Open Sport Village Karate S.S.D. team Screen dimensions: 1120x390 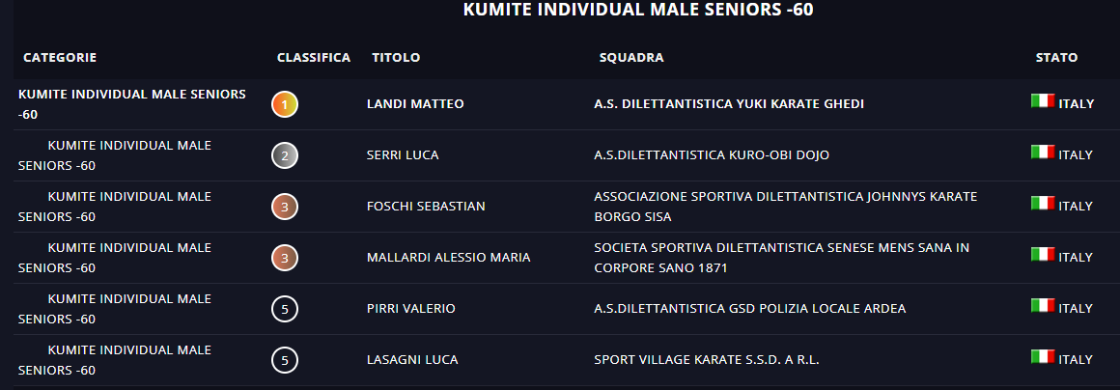click(707, 360)
